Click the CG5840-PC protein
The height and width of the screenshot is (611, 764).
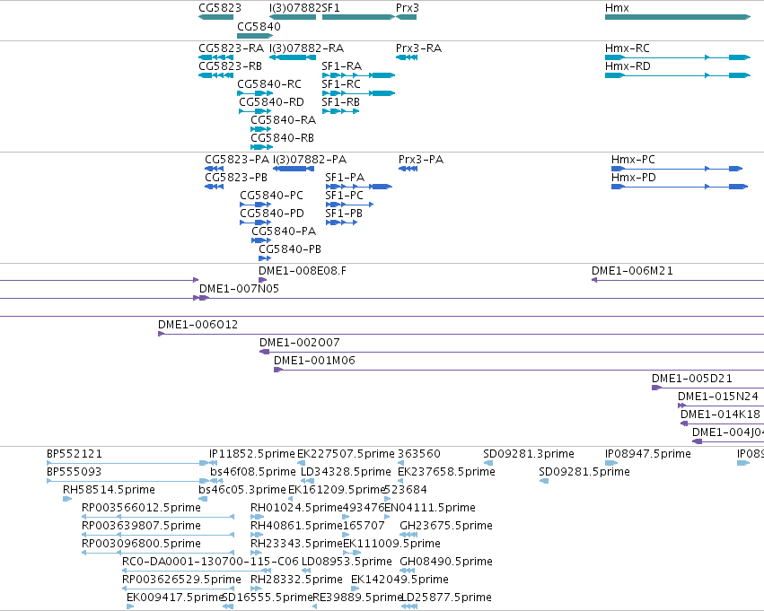pos(255,205)
